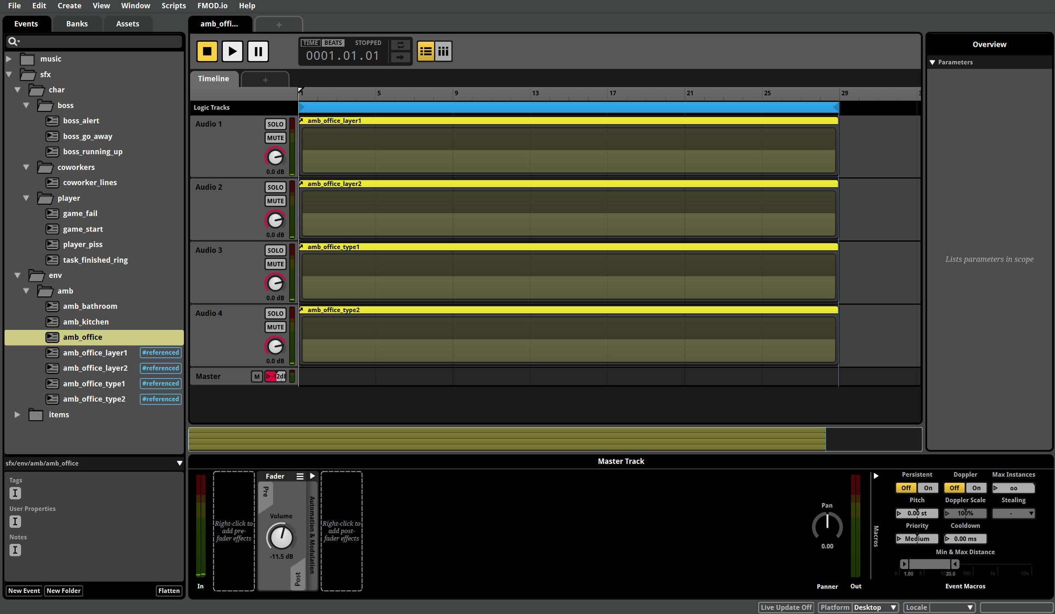Click the yellow Stop transport button
The height and width of the screenshot is (614, 1055).
point(207,51)
